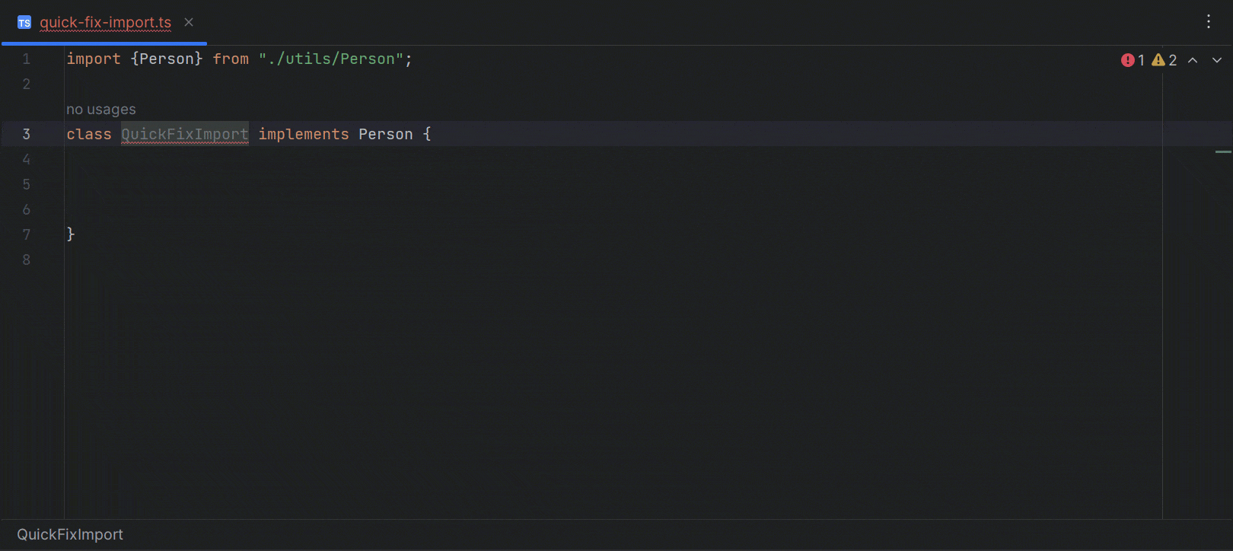Screen dimensions: 1233x551
Task: Close the quick-fix-import.ts tab
Action: coord(188,22)
